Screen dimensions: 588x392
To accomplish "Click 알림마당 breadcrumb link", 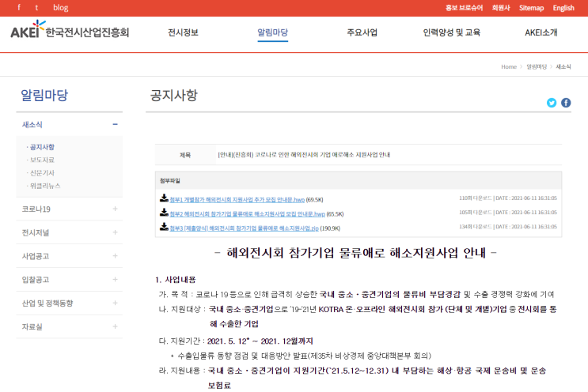I will point(537,66).
